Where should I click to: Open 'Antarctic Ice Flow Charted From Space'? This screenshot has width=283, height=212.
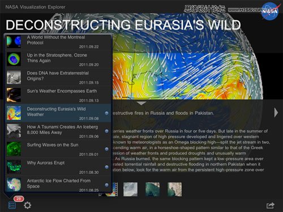pyautogui.click(x=58, y=184)
